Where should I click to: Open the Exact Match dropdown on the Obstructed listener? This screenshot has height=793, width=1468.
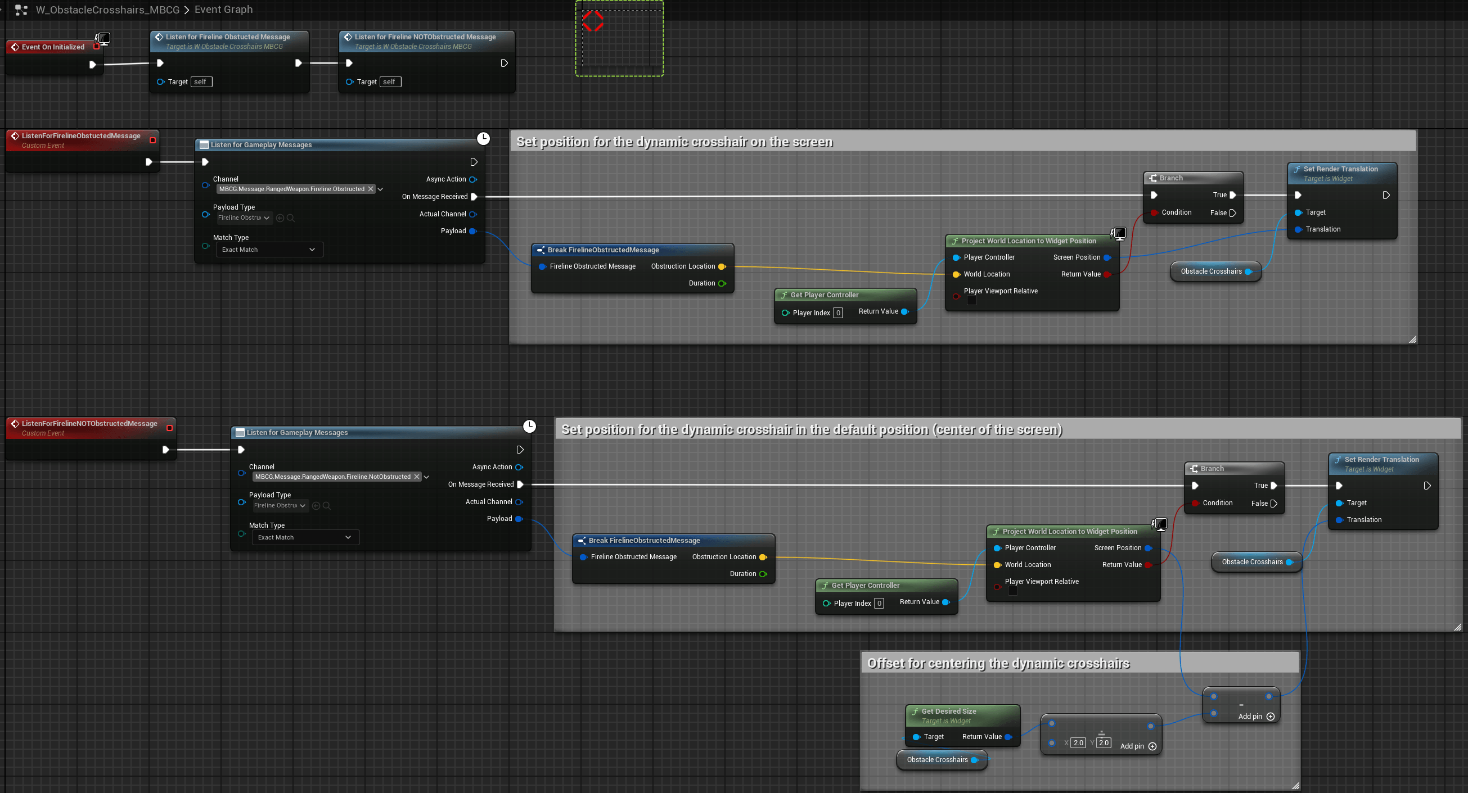point(269,250)
